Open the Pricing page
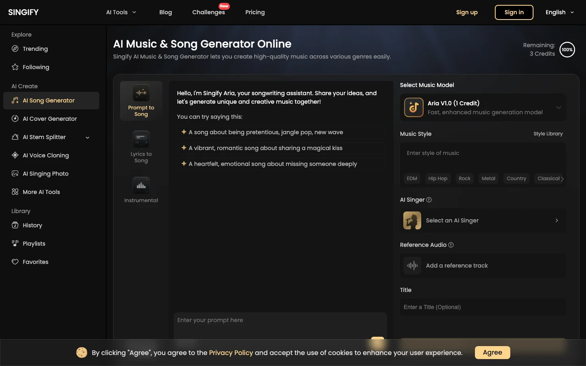This screenshot has width=586, height=366. pyautogui.click(x=255, y=12)
